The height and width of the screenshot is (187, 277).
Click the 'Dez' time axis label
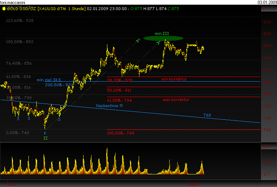click(x=12, y=184)
